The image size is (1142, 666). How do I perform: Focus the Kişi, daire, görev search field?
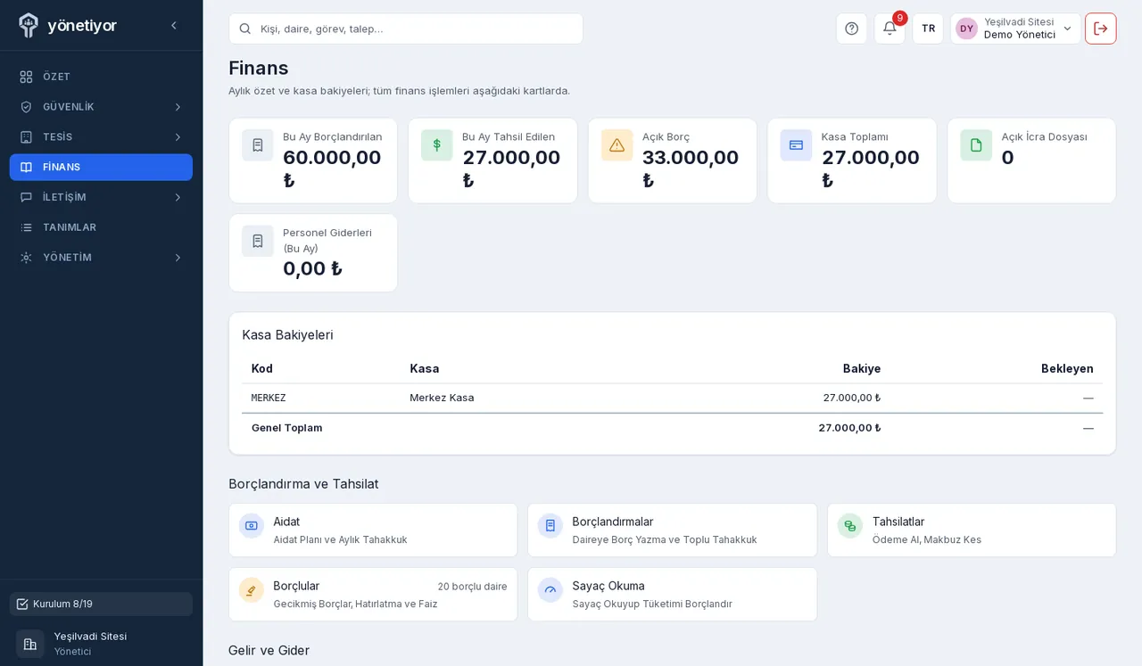pos(406,29)
